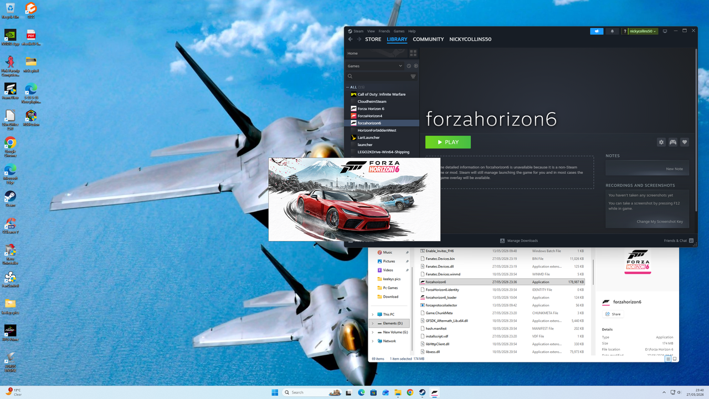The width and height of the screenshot is (709, 399).
Task: Open the Games menu in Steam
Action: click(x=399, y=31)
